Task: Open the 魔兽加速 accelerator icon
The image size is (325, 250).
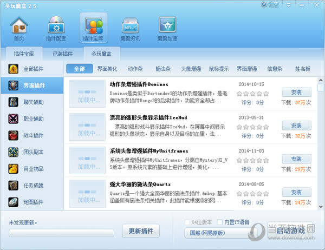Action: [x=167, y=28]
